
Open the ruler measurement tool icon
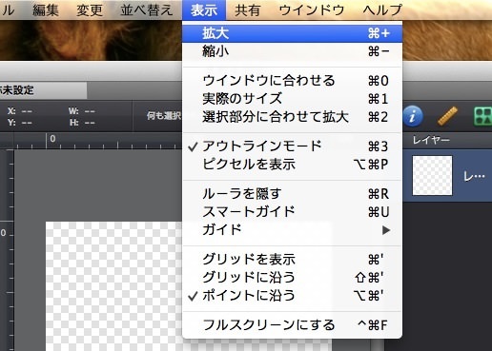click(447, 116)
